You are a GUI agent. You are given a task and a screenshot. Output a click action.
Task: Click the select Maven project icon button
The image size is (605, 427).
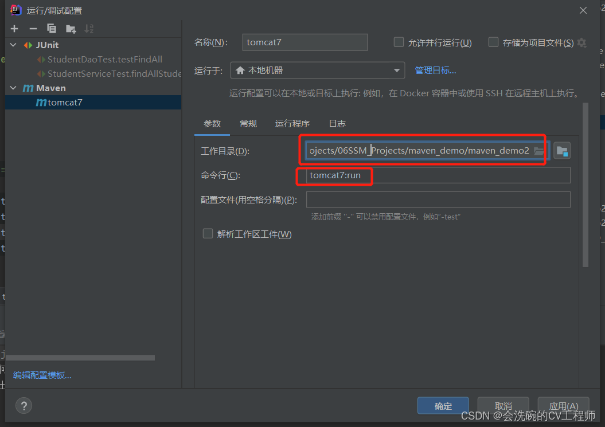562,151
